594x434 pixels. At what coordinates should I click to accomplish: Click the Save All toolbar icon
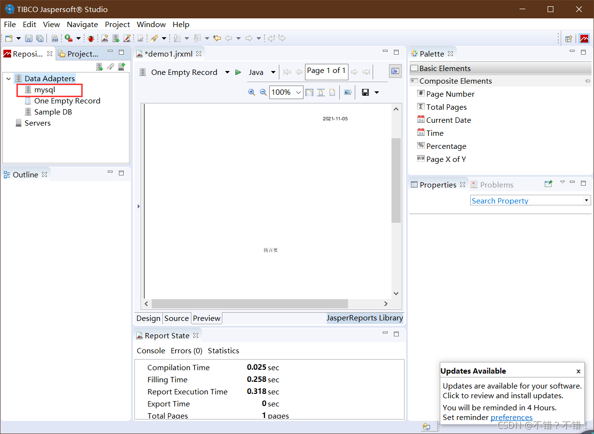[x=40, y=38]
